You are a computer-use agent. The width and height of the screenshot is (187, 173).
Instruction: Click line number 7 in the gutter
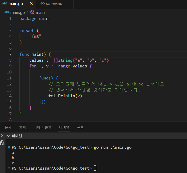[x=10, y=54]
